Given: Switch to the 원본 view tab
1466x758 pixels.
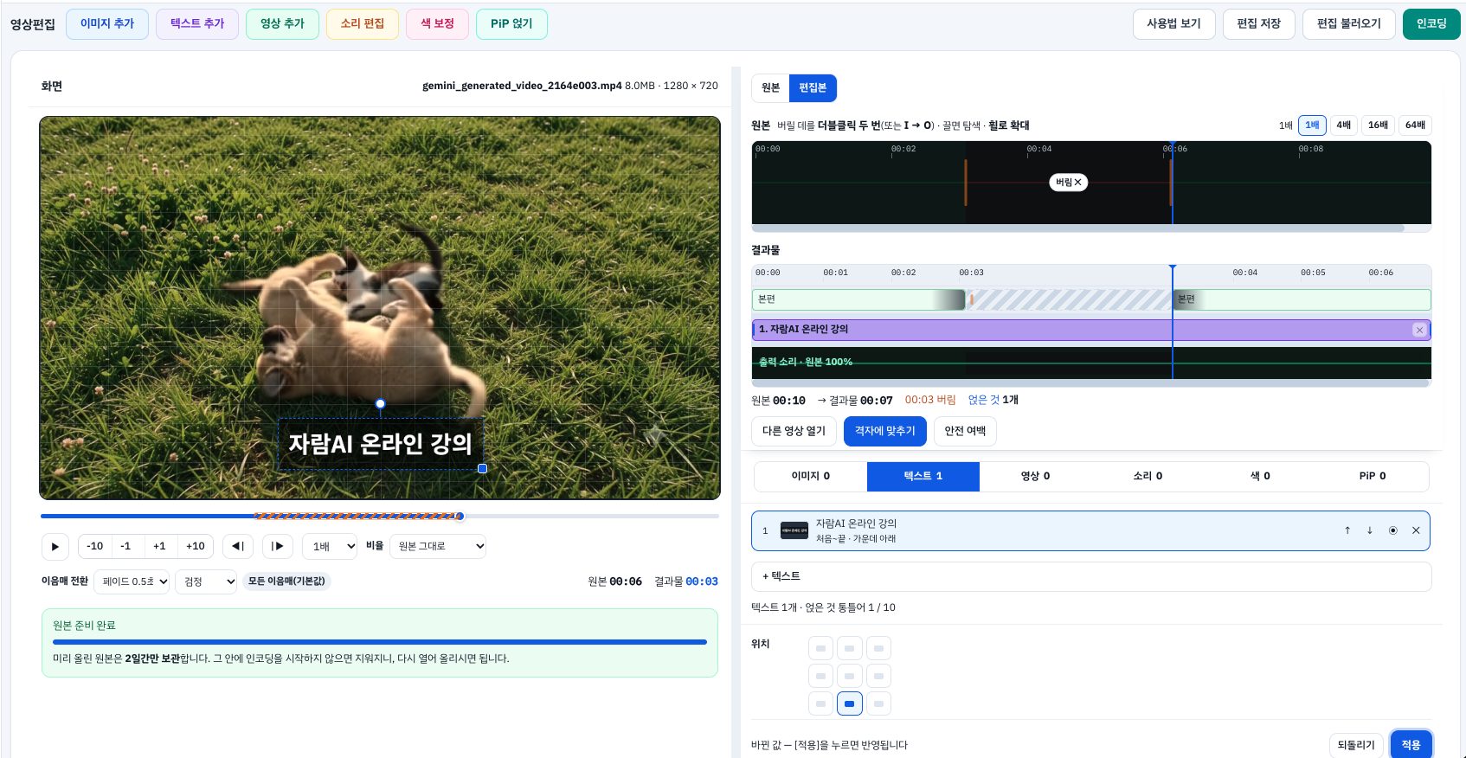Looking at the screenshot, I should (x=770, y=88).
